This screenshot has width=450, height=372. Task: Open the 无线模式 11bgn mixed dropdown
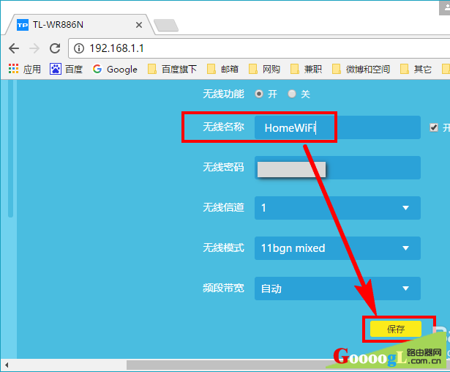click(337, 248)
